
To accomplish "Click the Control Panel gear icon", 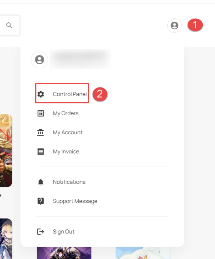I will click(x=40, y=94).
